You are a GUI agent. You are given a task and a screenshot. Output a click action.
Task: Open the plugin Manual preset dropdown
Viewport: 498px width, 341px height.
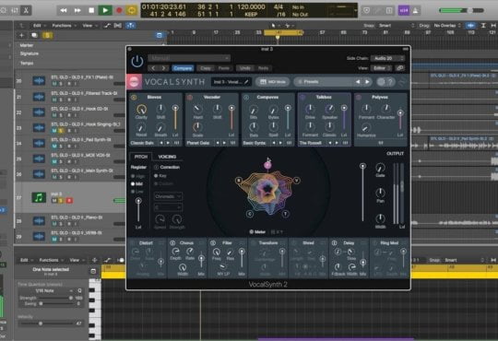(x=189, y=58)
